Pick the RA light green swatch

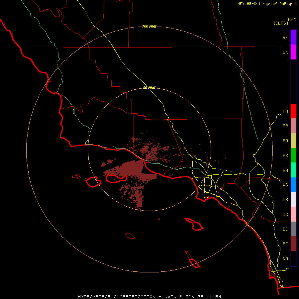point(293,170)
